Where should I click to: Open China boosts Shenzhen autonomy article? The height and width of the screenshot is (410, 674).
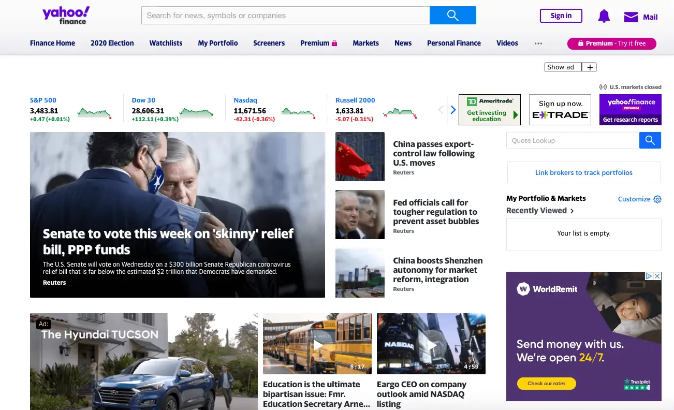point(438,270)
